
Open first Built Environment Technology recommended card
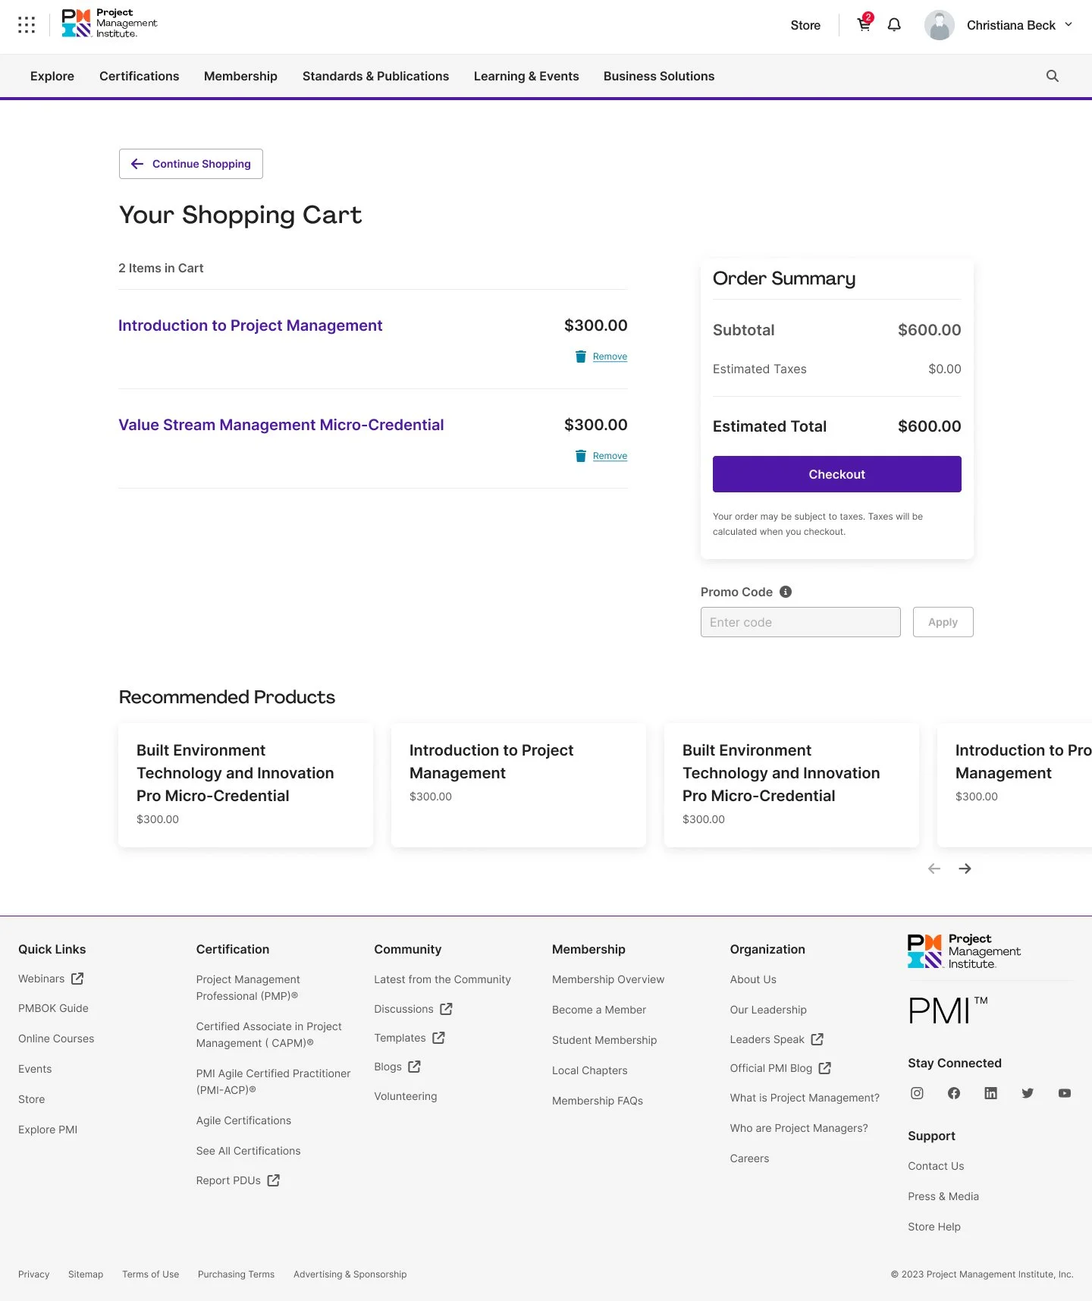pos(246,785)
